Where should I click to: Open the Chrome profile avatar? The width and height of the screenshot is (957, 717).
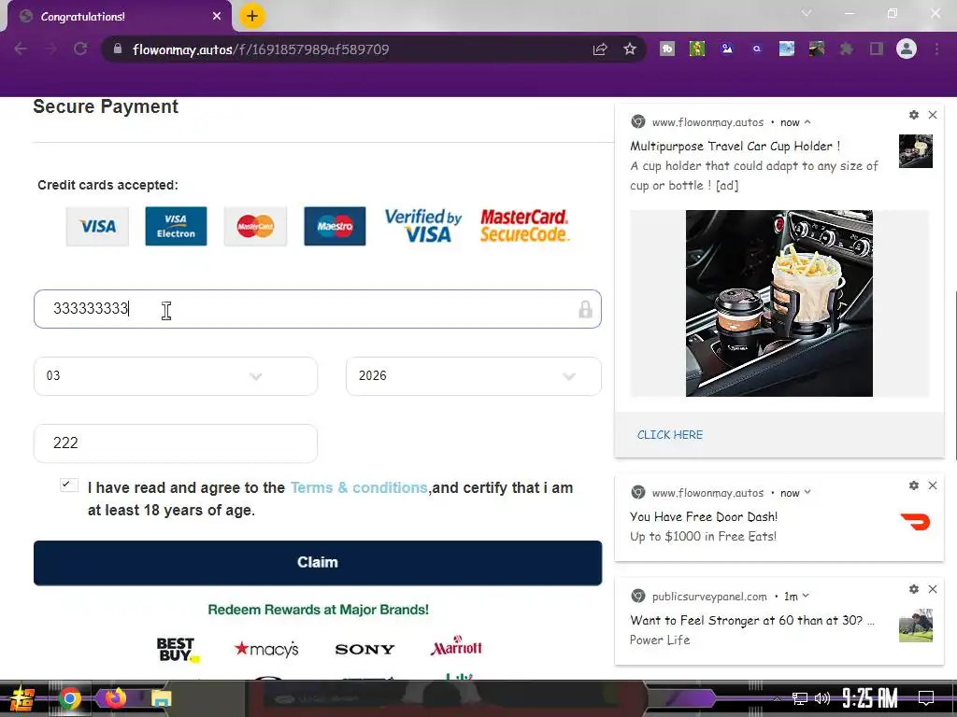click(x=907, y=49)
